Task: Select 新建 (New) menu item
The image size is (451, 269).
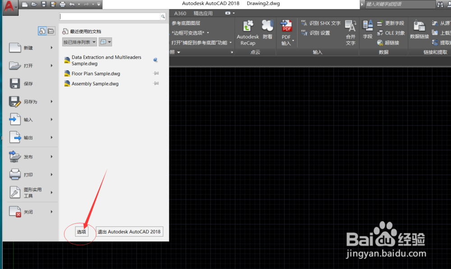Action: 28,48
